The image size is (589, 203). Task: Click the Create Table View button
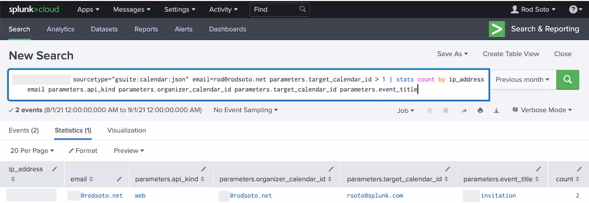[511, 54]
